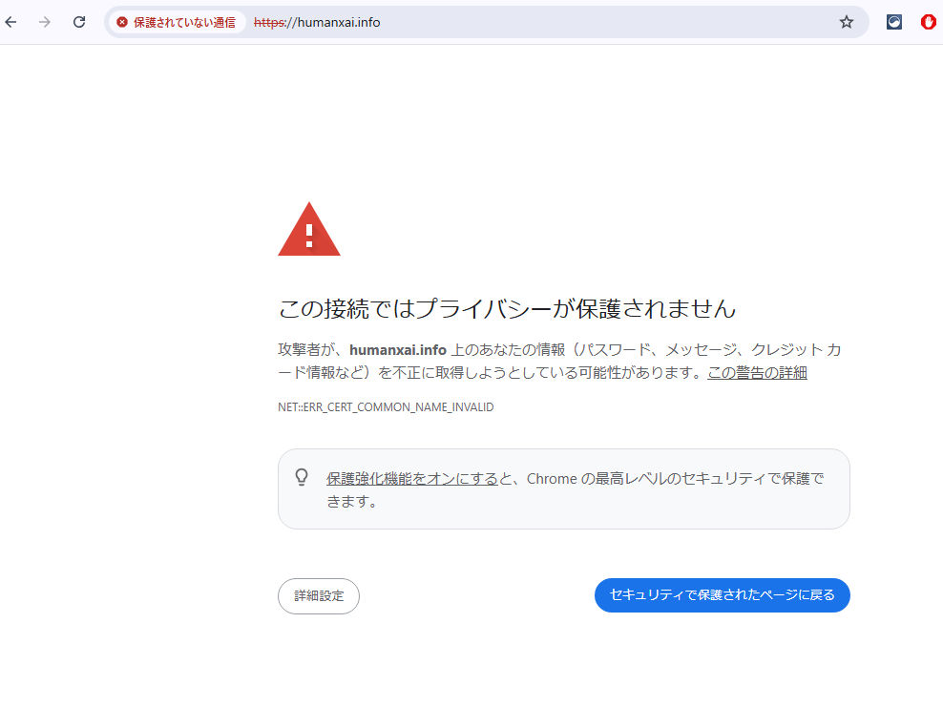Open the dark blue extension icon
This screenshot has height=727, width=943.
(894, 22)
